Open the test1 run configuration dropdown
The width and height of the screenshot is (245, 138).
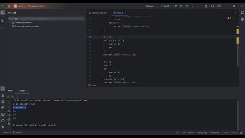click(166, 6)
